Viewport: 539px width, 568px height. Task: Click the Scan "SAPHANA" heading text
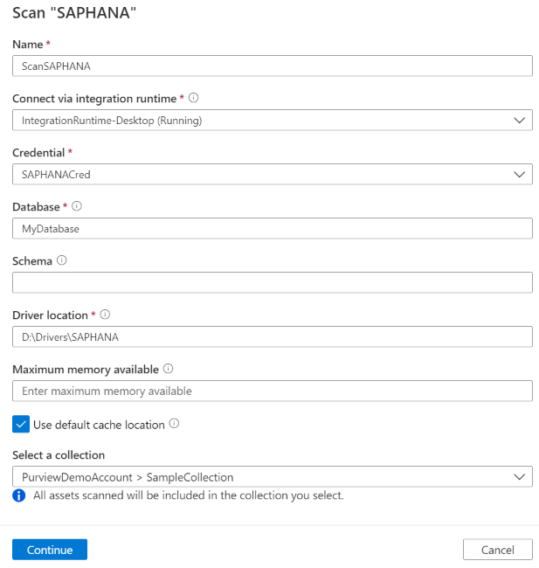(x=75, y=13)
